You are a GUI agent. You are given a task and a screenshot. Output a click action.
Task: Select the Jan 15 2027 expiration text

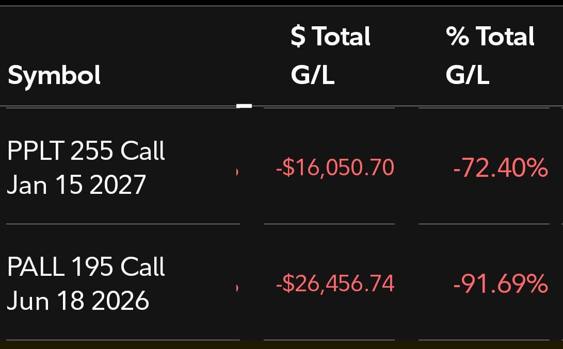coord(76,185)
